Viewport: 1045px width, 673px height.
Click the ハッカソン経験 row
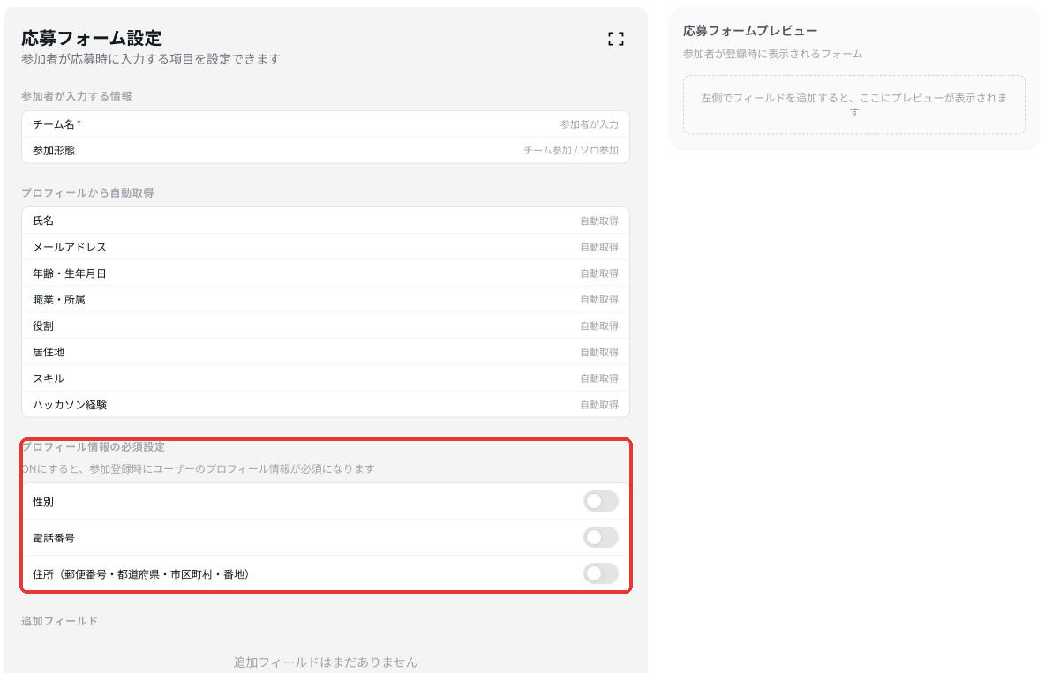[325, 405]
